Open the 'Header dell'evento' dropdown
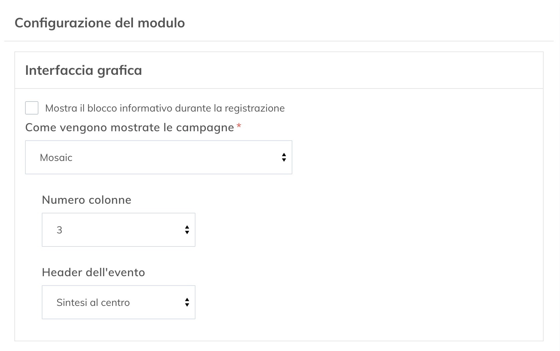Viewport: 560px width, 351px height. [118, 302]
